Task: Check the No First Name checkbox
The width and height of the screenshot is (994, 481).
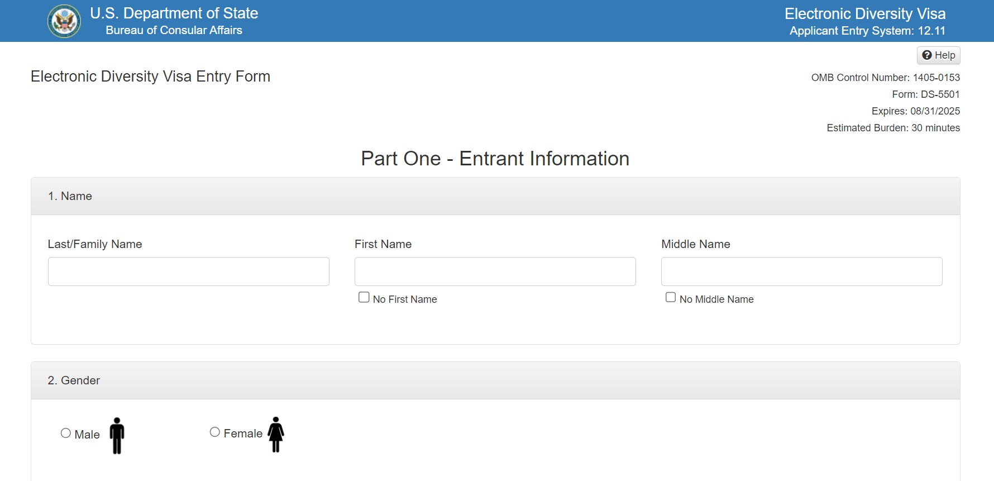Action: tap(364, 298)
